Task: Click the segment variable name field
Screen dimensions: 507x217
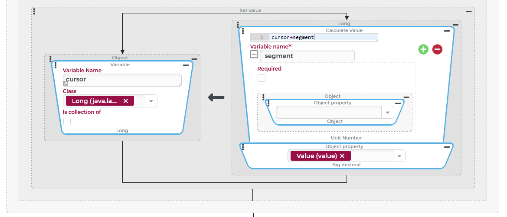Action: click(307, 56)
